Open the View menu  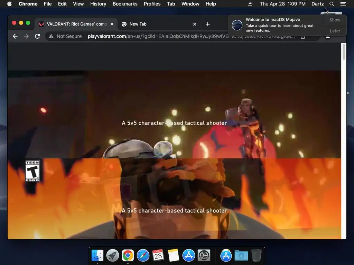[x=78, y=4]
